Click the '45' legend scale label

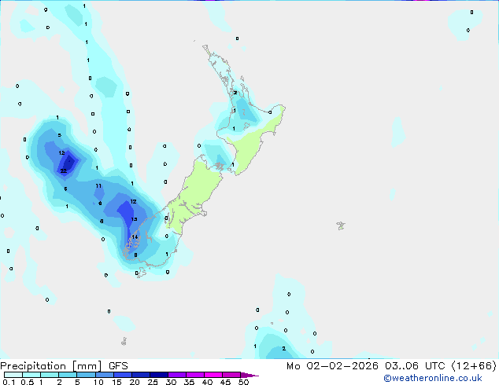pos(225,382)
